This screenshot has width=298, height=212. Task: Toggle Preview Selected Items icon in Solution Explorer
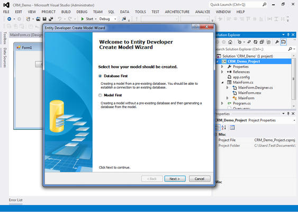coord(283,42)
